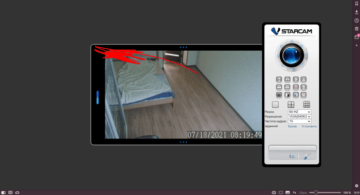Switch to four-camera grid layout
Viewport: 360px width, 195px height.
[291, 105]
